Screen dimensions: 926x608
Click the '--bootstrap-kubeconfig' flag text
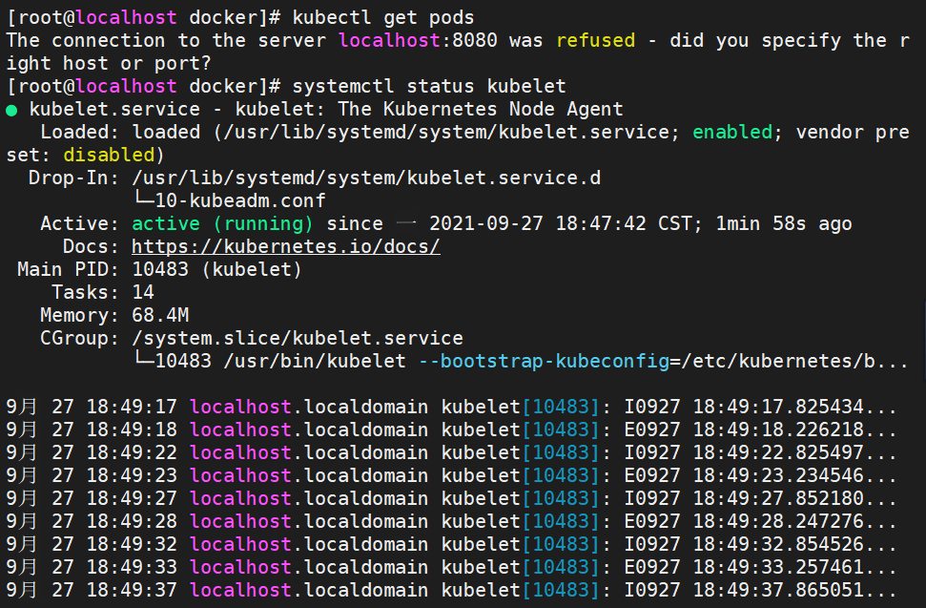tap(544, 361)
